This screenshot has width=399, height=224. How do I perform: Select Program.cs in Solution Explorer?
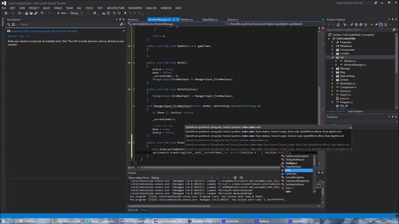click(347, 102)
